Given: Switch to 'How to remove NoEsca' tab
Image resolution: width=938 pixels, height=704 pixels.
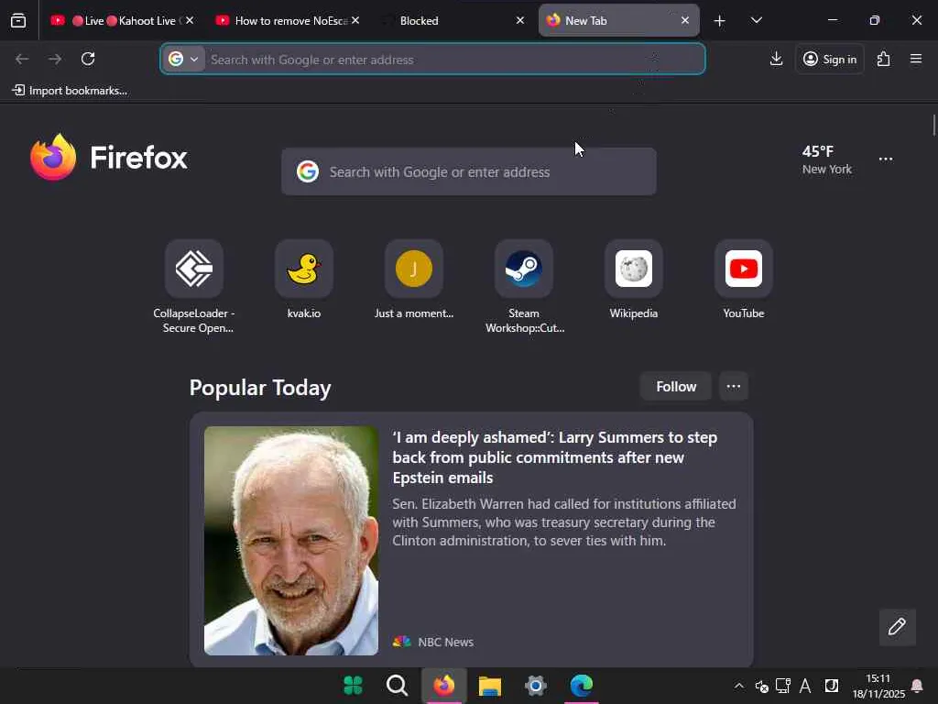Looking at the screenshot, I should [x=289, y=21].
